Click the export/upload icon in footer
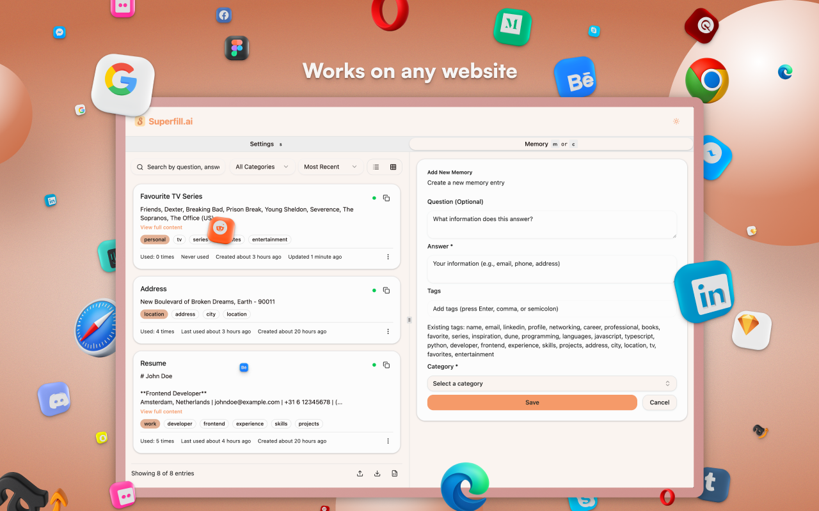The image size is (819, 511). pos(360,473)
